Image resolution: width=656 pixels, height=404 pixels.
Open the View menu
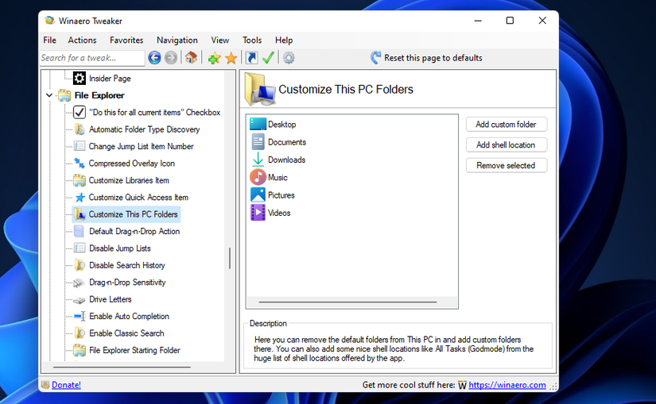220,40
